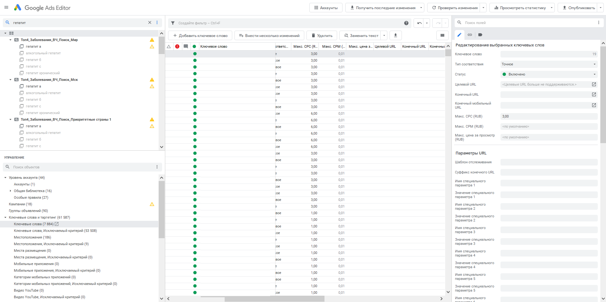Click the Макс. CPC (RUB) field
This screenshot has width=606, height=302.
click(549, 116)
